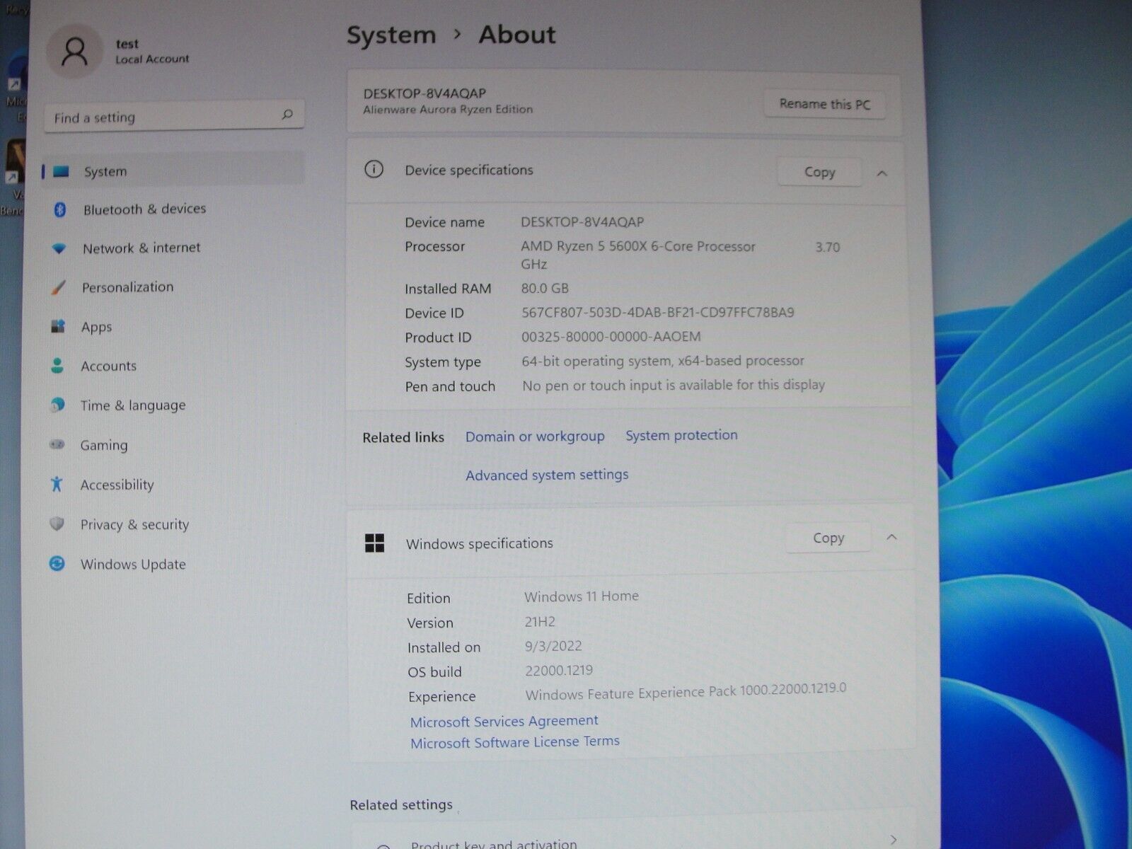Copy the Windows specifications
The image size is (1132, 849).
(828, 538)
